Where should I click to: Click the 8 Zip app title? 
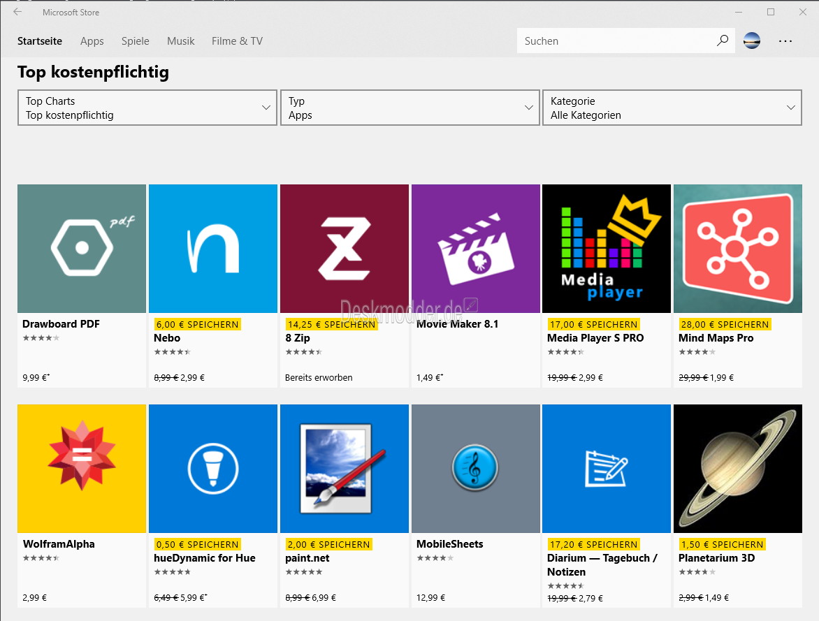click(x=298, y=338)
